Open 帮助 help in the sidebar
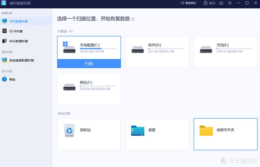This screenshot has width=260, height=167. tap(26, 79)
